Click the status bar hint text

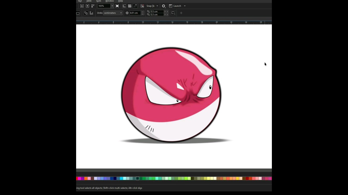coord(109,188)
